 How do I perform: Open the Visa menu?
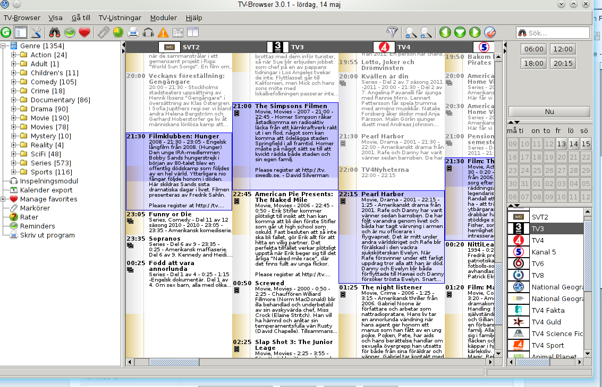point(55,17)
